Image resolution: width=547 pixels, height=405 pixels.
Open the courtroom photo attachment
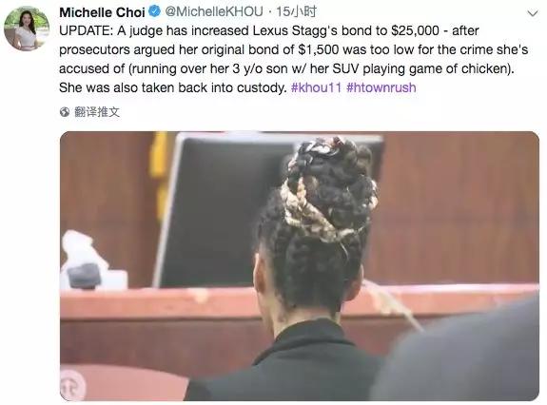click(x=300, y=266)
